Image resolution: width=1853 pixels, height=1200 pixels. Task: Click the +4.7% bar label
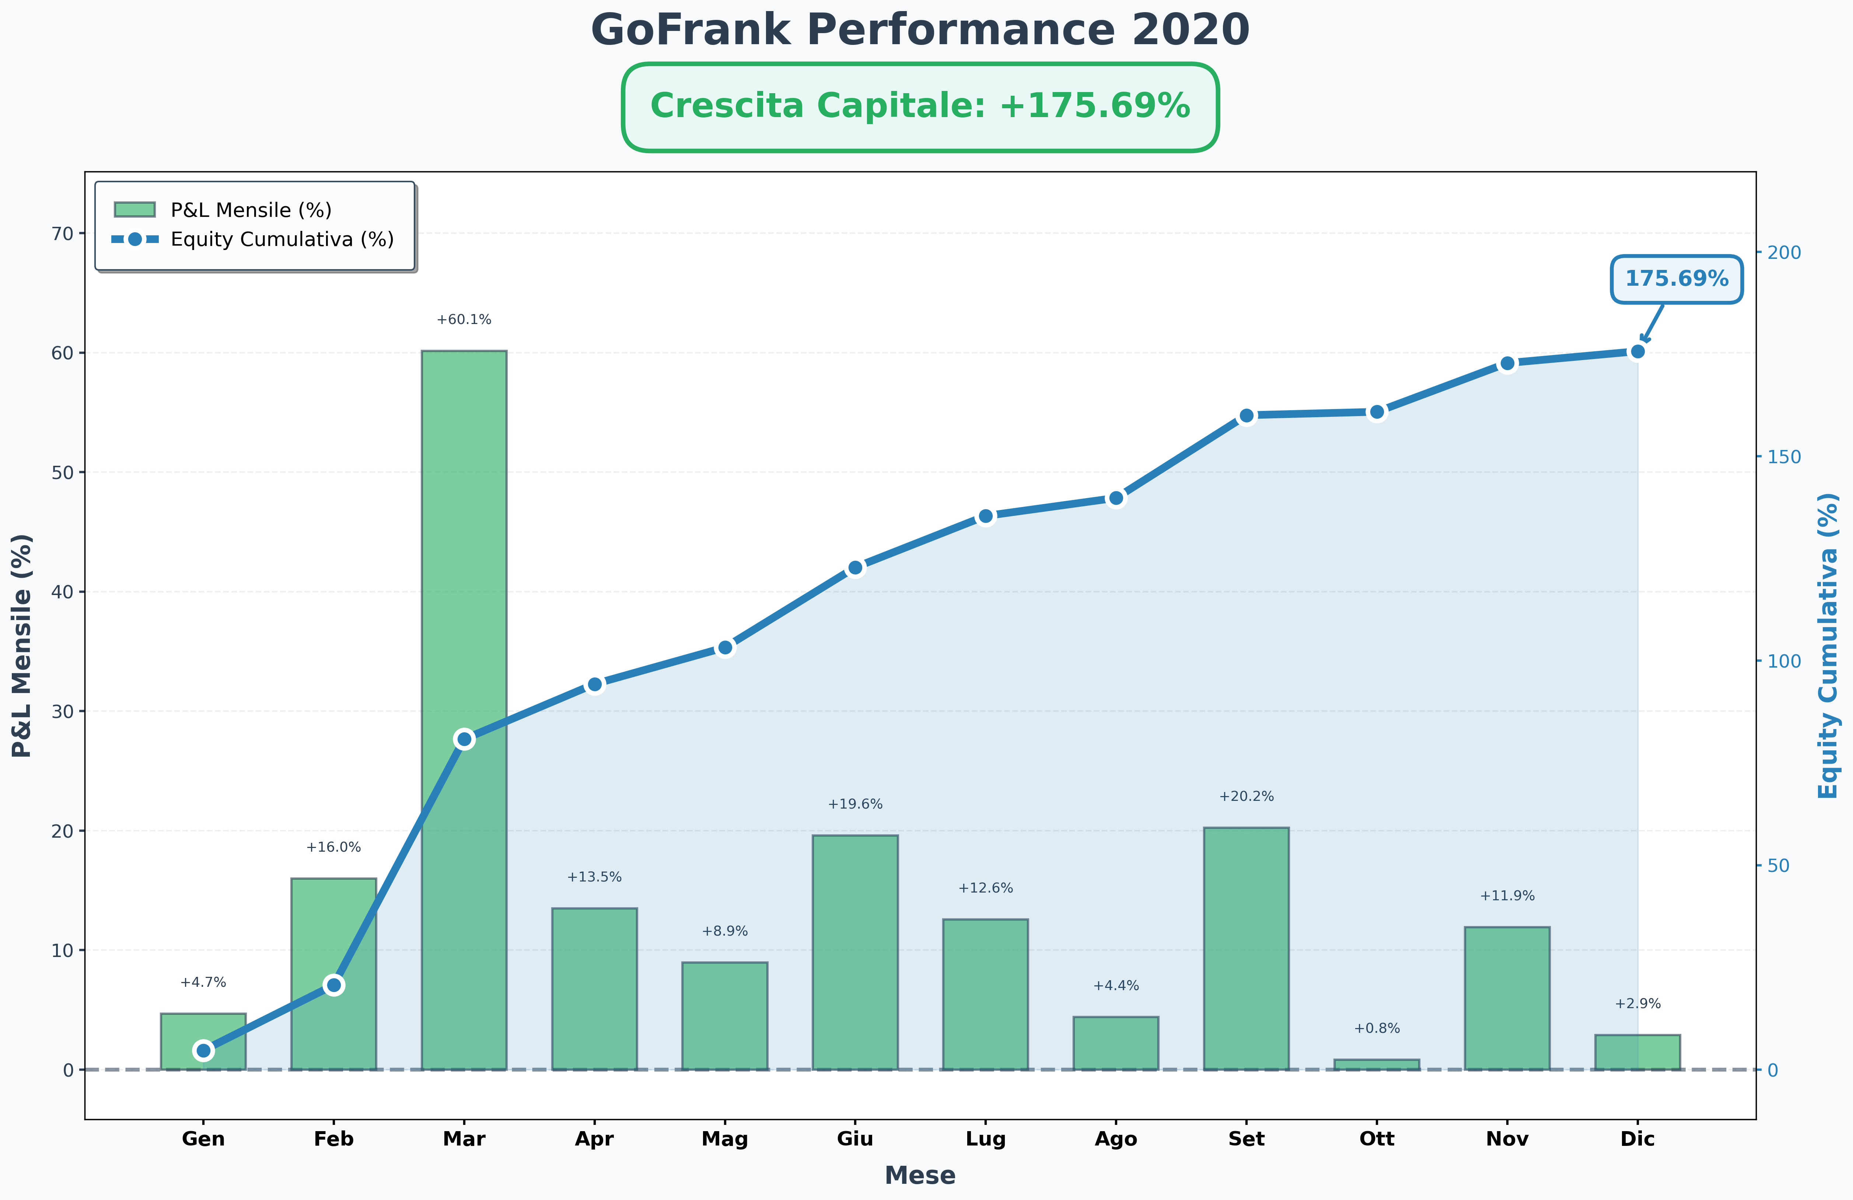point(203,982)
